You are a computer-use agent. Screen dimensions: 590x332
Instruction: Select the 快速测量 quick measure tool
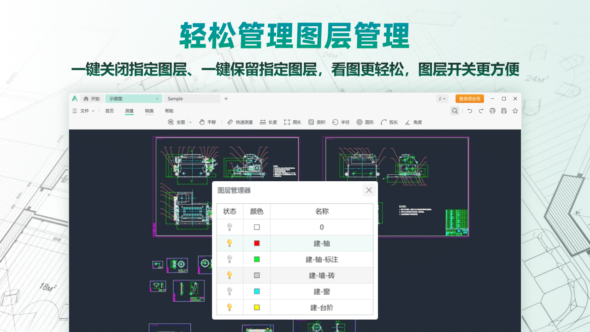pos(240,122)
